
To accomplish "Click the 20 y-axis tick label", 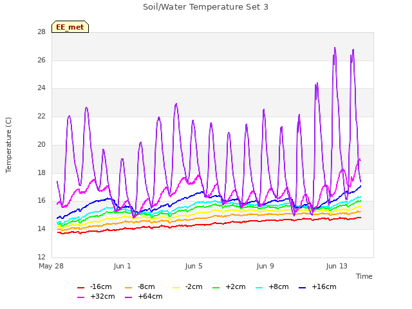I will pyautogui.click(x=41, y=144).
